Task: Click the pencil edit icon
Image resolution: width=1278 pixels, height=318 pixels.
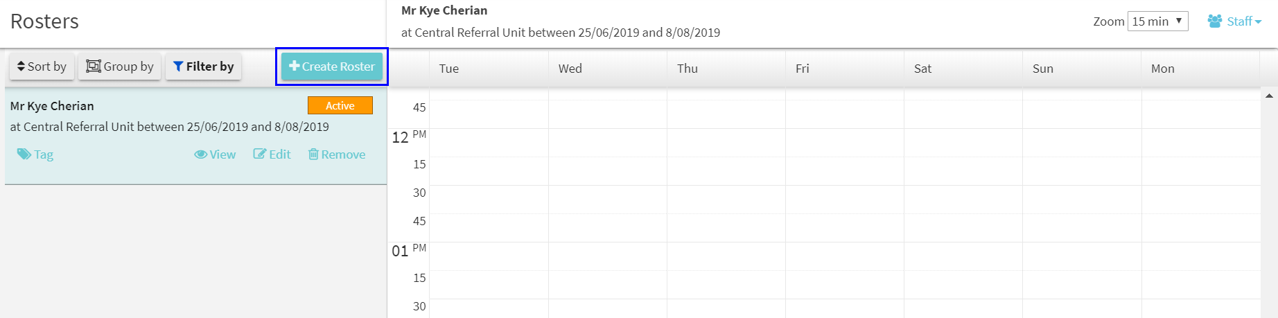Action: click(259, 154)
